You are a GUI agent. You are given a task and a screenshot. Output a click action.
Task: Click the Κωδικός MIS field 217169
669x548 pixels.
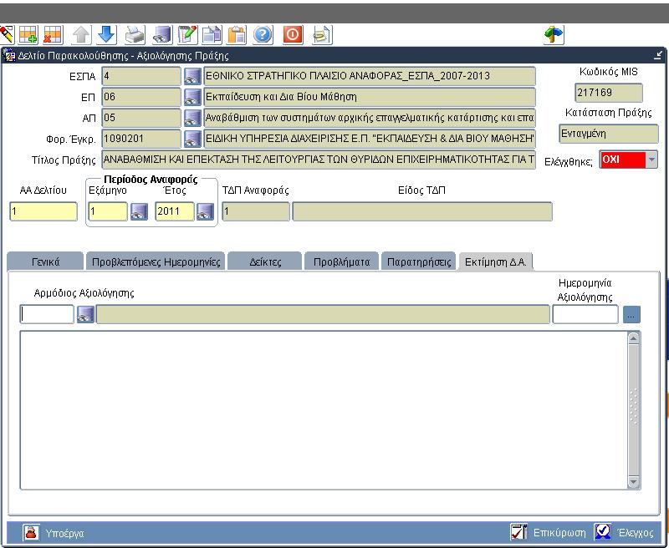coord(609,93)
